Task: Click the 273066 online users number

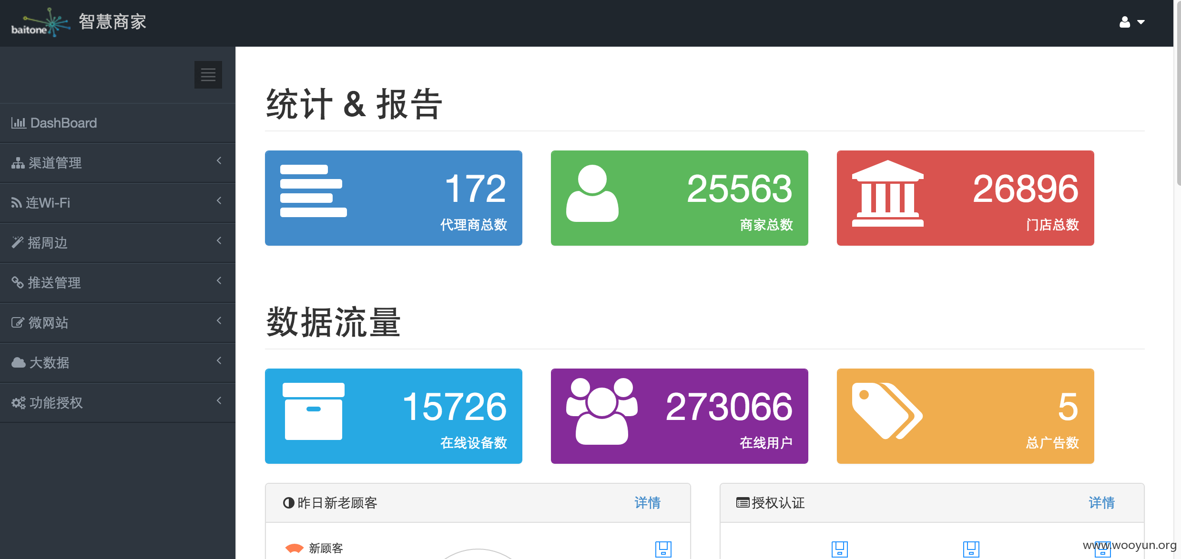Action: pos(729,407)
